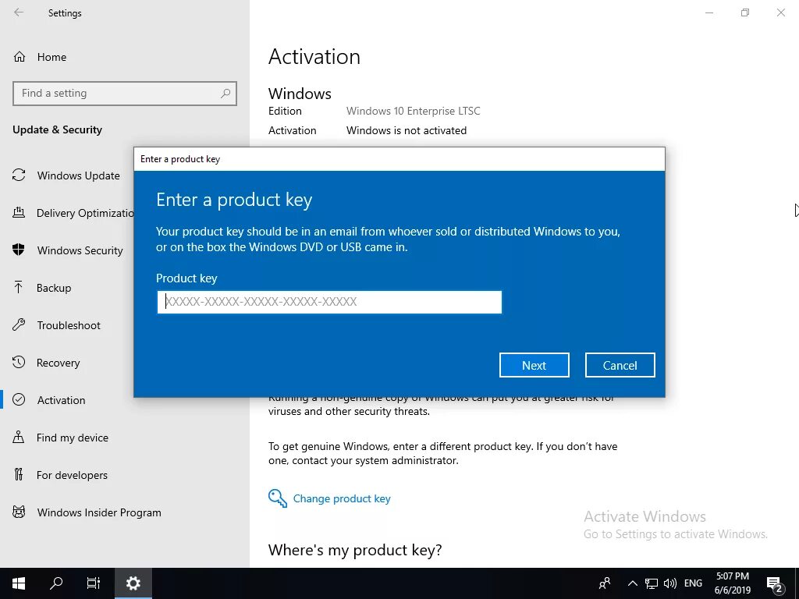Click the Delivery Optimization icon

[x=19, y=212]
